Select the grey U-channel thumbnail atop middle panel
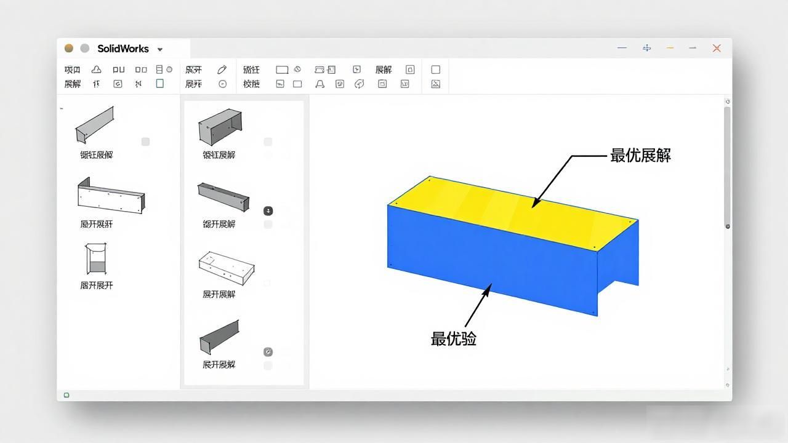This screenshot has height=443, width=788. pyautogui.click(x=220, y=127)
